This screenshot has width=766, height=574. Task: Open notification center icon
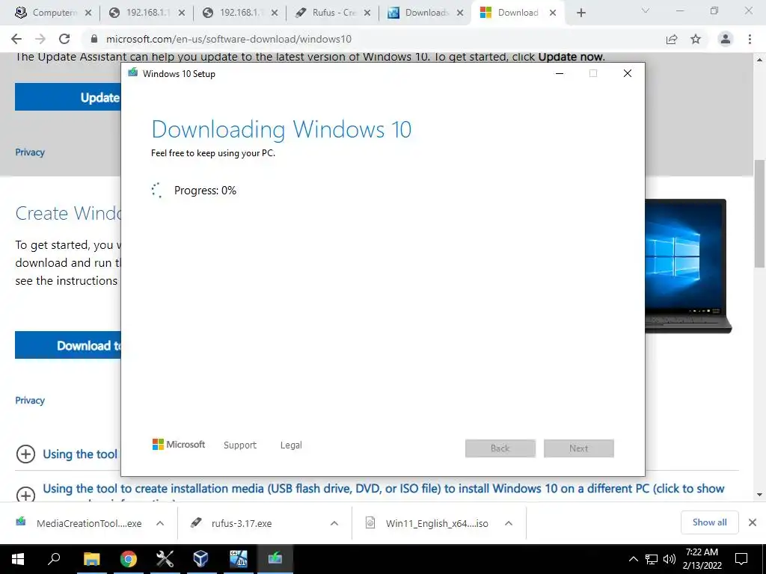click(x=741, y=559)
